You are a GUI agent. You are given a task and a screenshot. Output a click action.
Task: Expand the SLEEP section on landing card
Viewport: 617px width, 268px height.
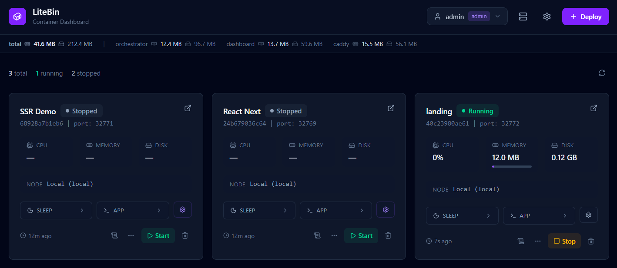462,215
